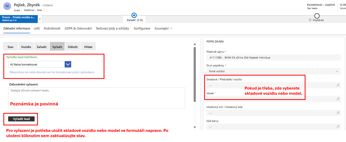Image resolution: width=346 pixels, height=142 pixels.
Task: Open the Testovací jízdy a schůzky tab
Action: (112, 28)
